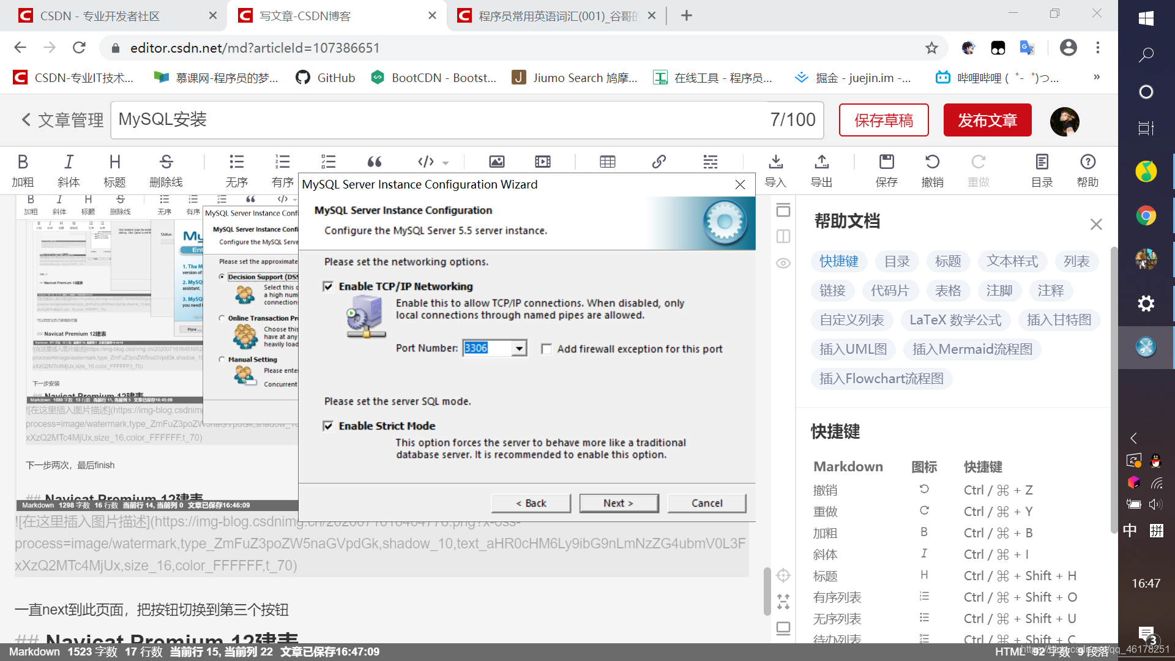Insert heading with 标题 tool

point(114,170)
